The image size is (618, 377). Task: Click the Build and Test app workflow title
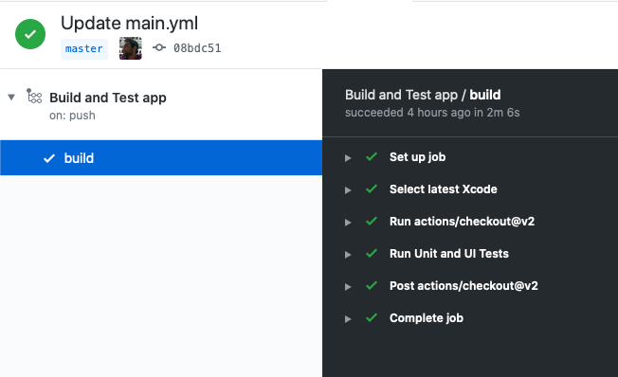pyautogui.click(x=108, y=98)
